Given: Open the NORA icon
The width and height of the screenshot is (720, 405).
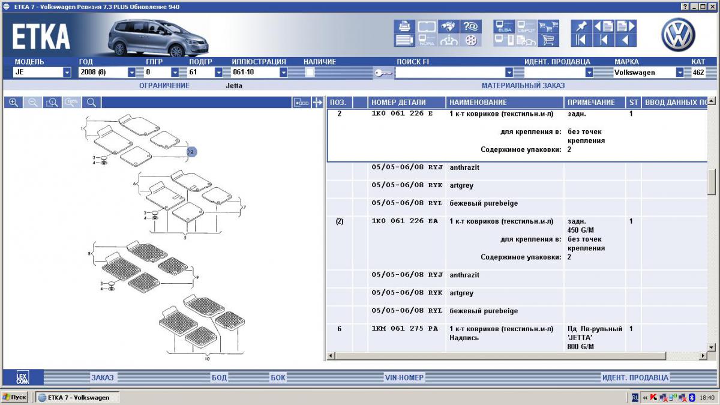Looking at the screenshot, I should point(427,40).
